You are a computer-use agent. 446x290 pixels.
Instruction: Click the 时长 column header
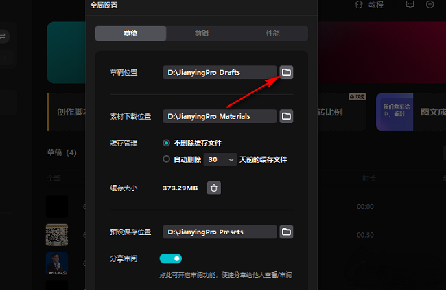(369, 179)
